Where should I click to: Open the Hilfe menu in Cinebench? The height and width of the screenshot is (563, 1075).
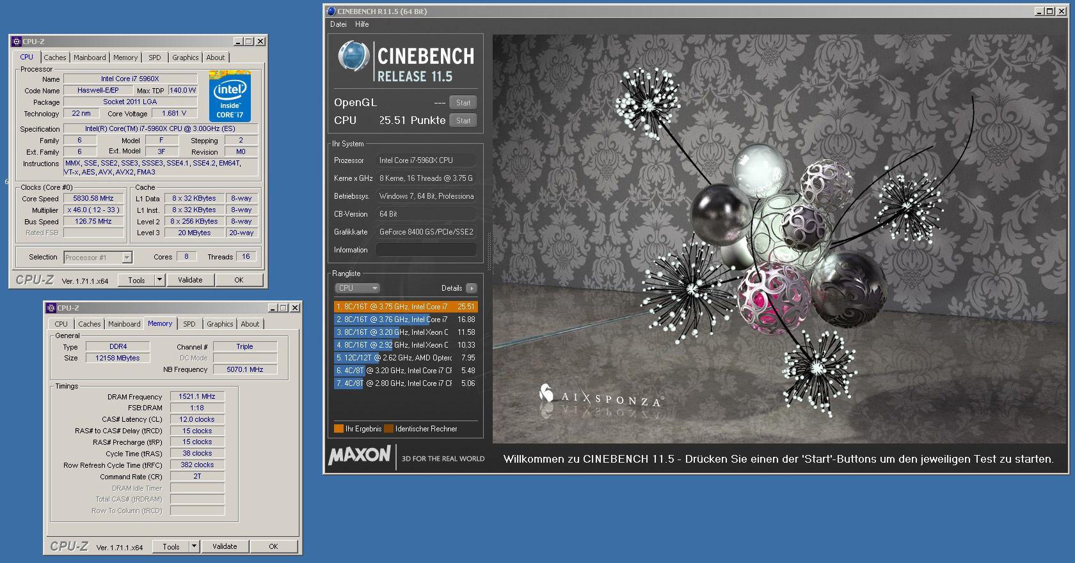pos(362,24)
